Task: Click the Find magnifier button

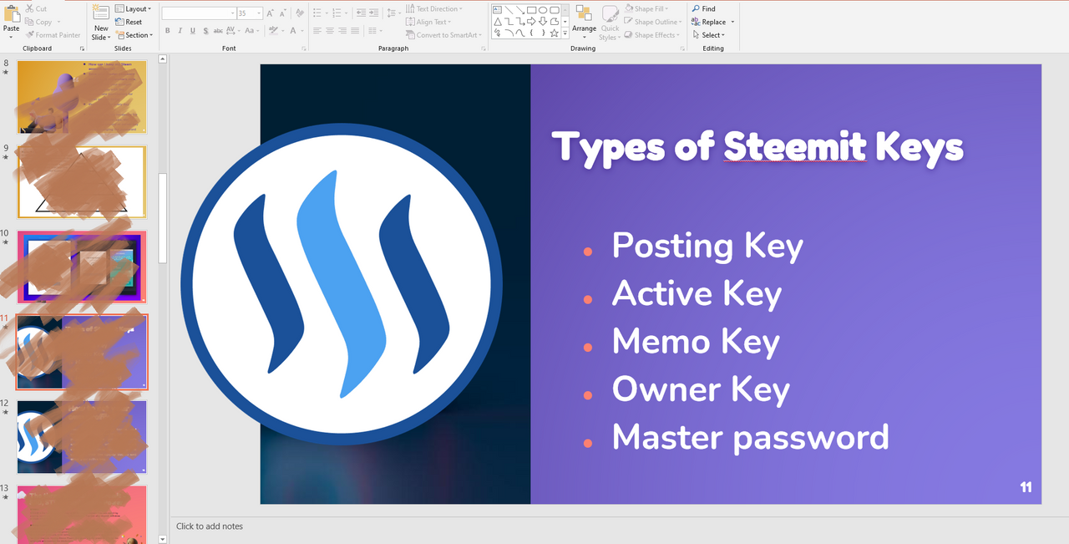Action: coord(703,8)
